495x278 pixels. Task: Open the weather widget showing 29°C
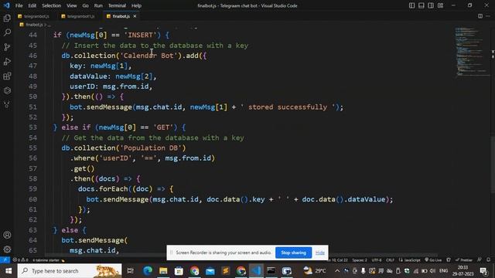pos(315,271)
